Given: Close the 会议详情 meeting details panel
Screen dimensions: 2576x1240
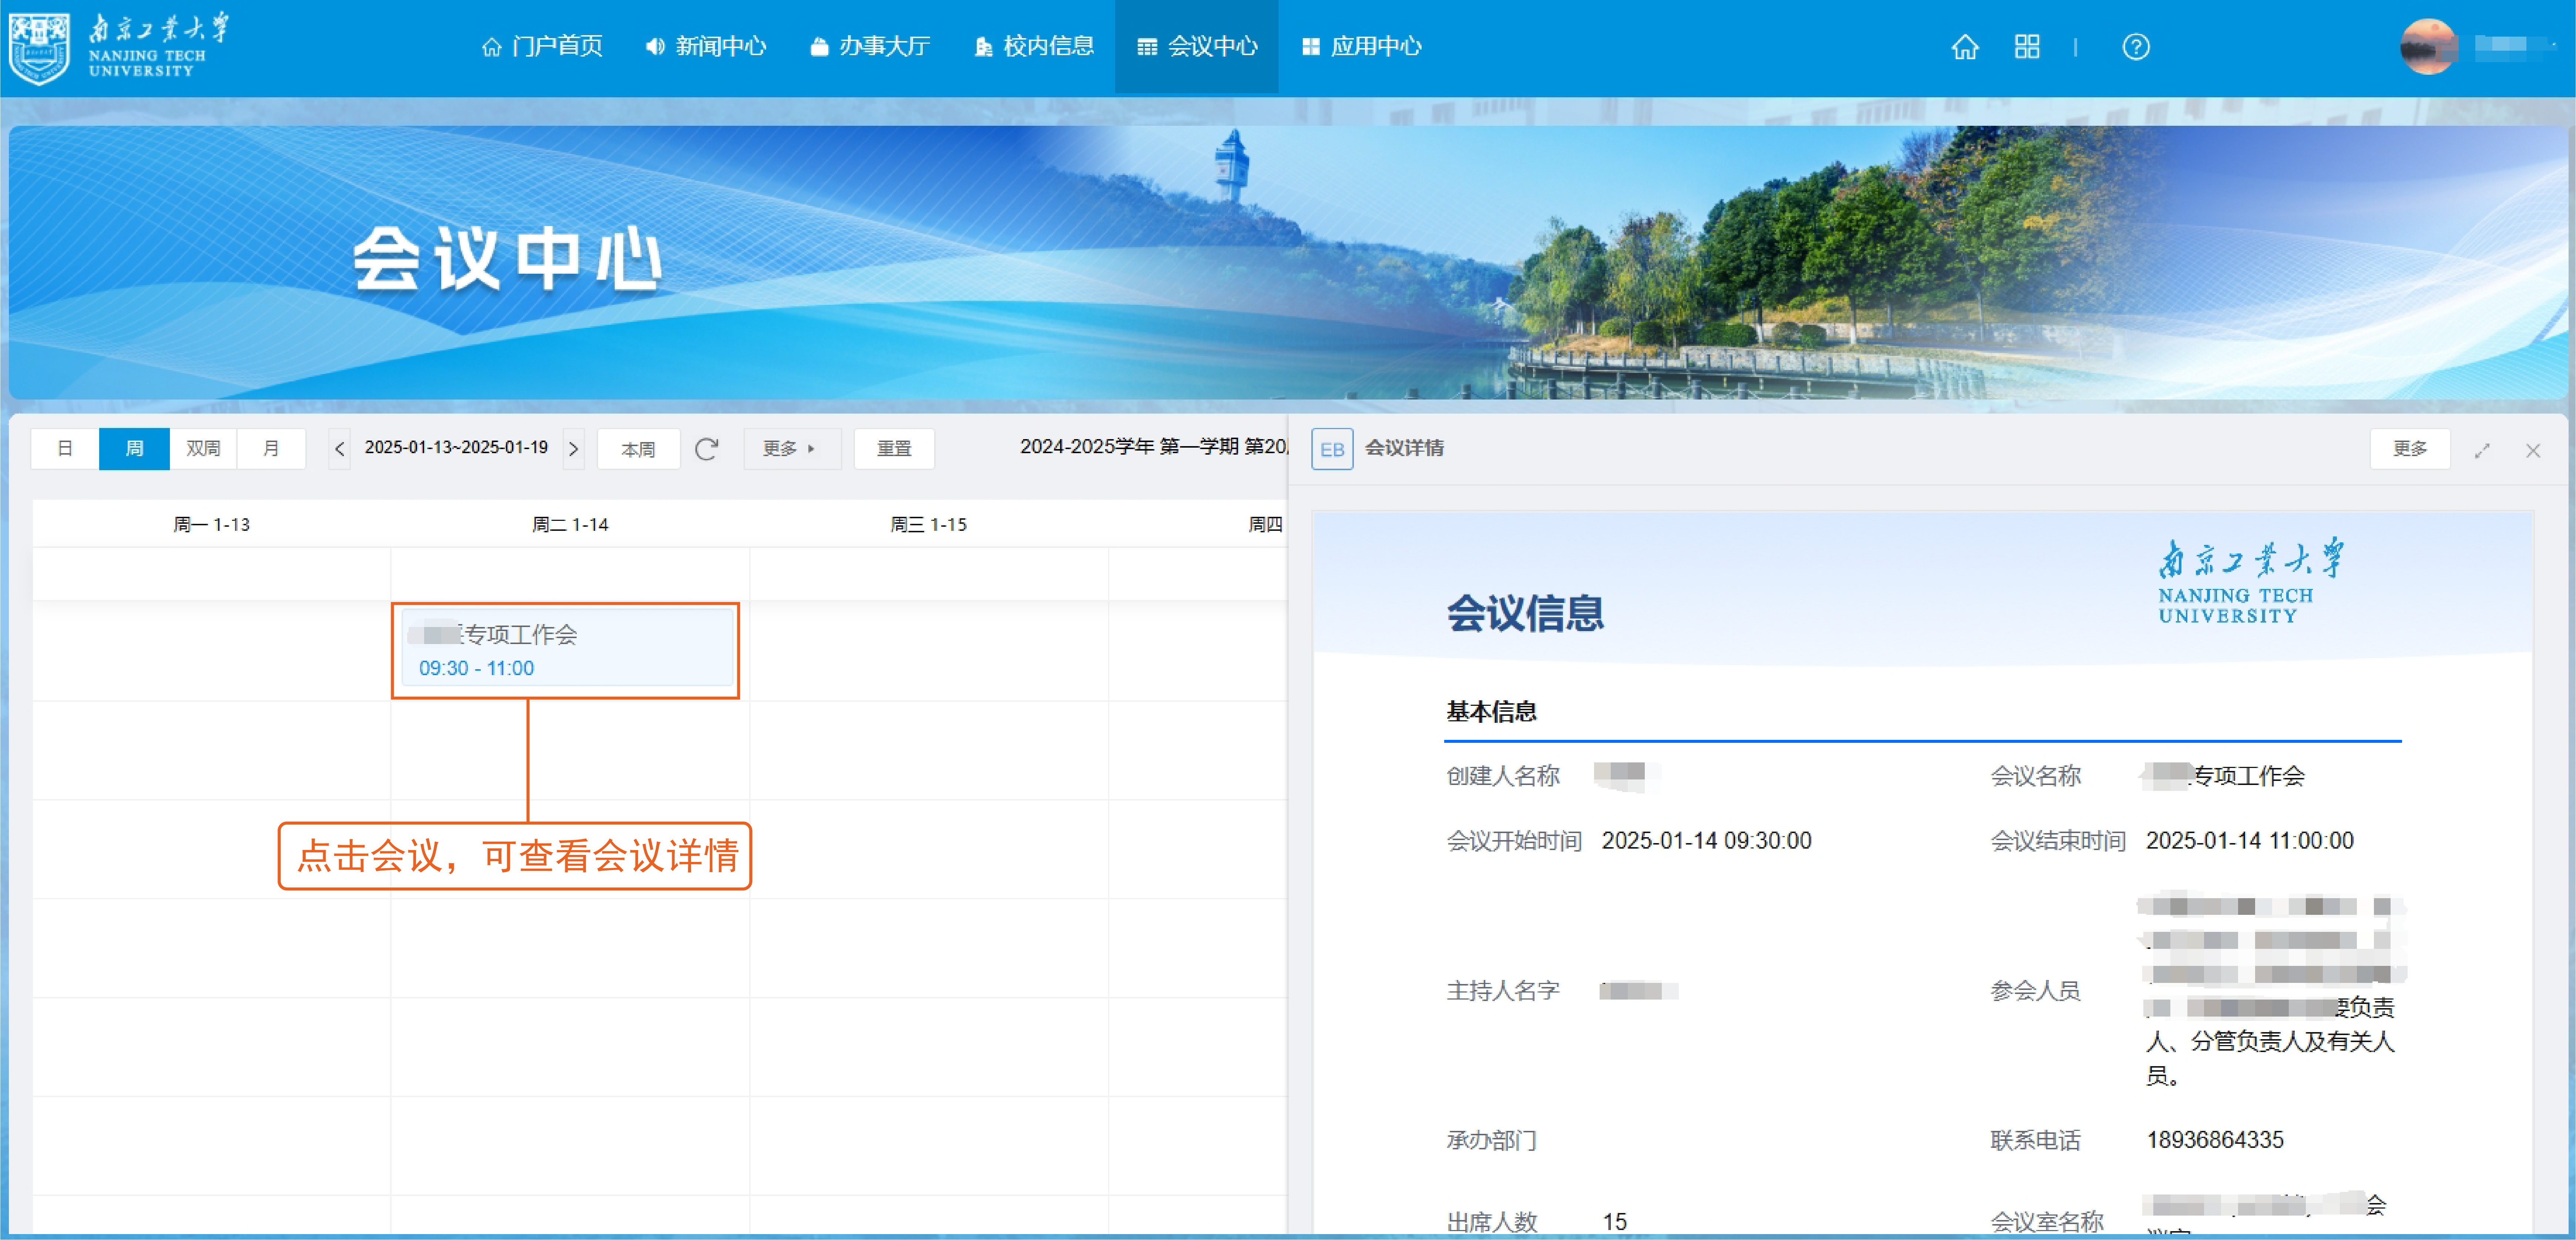Looking at the screenshot, I should coord(2533,451).
